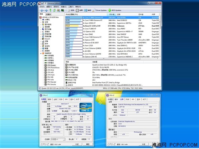Click 认证 button in left CPU-Z window
Image resolution: width=199 pixels, height=149 pixels.
[77, 144]
